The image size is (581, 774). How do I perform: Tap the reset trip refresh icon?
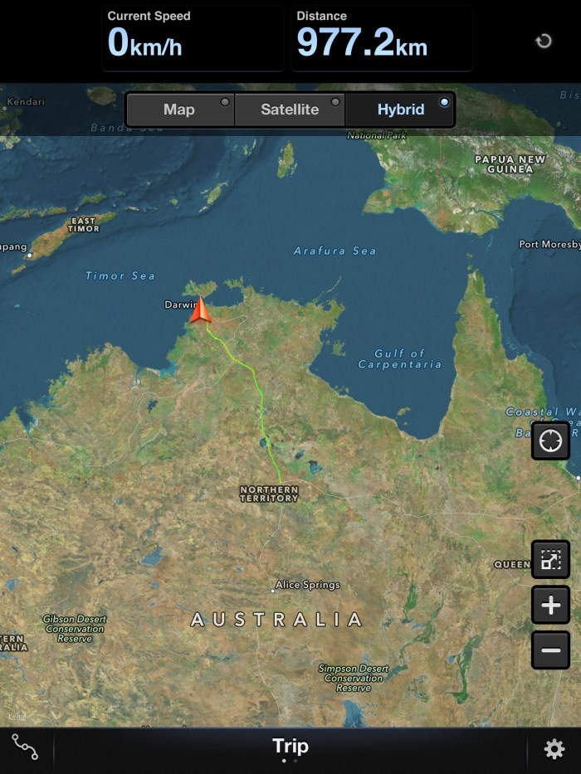[544, 41]
